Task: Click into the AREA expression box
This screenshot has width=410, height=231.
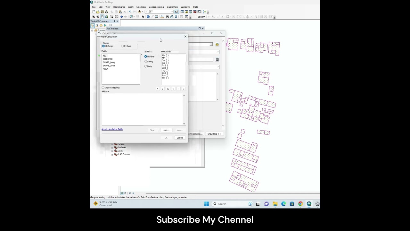Action: (143, 109)
